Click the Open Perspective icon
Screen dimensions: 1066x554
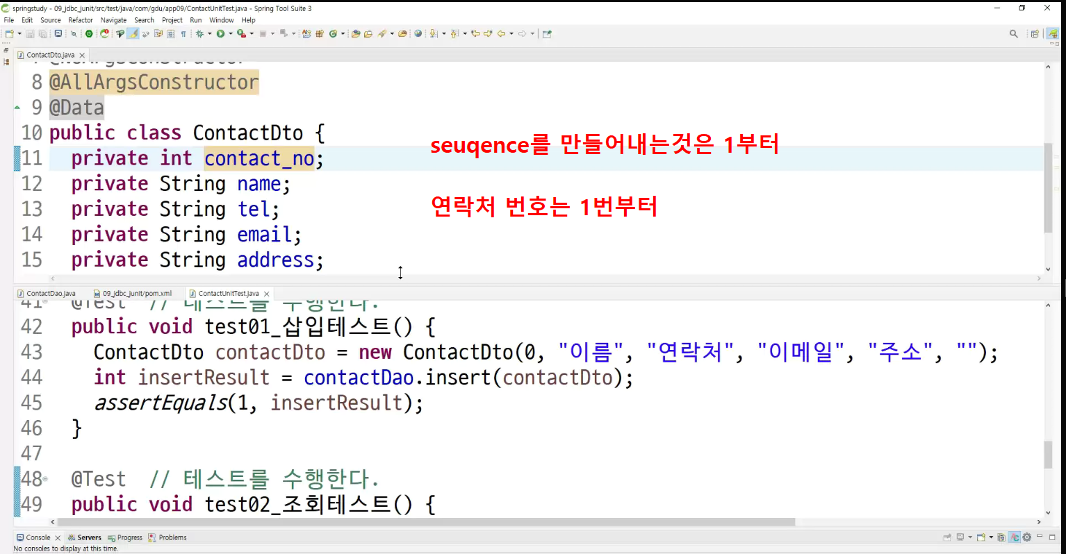1035,33
